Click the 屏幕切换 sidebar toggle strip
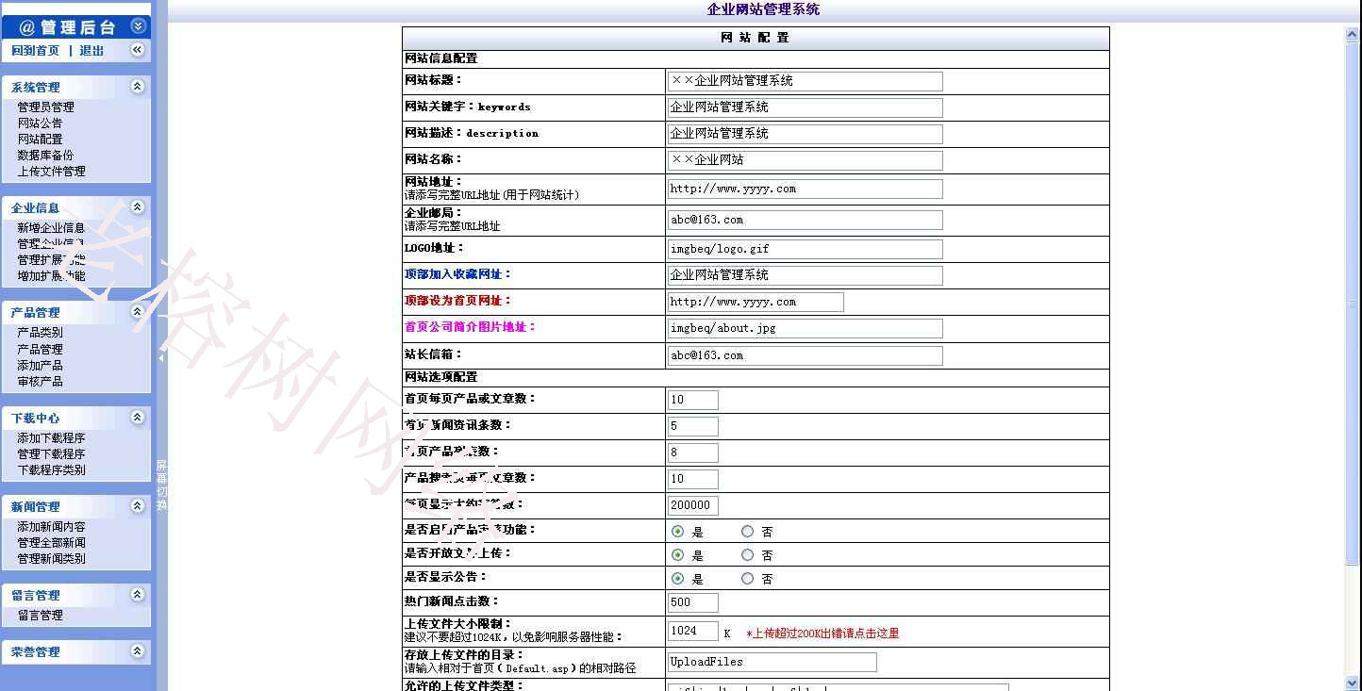The height and width of the screenshot is (691, 1362). pyautogui.click(x=161, y=485)
